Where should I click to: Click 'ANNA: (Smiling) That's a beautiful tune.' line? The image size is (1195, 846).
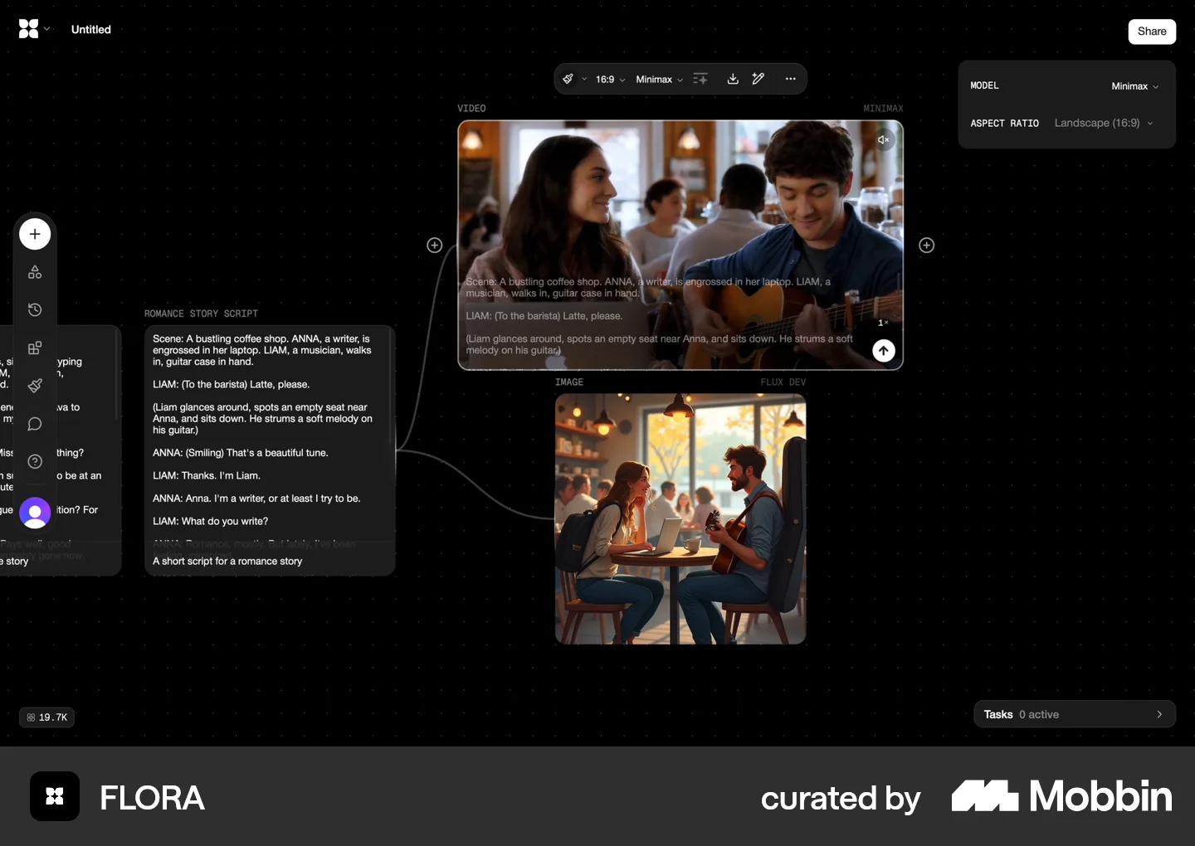pos(241,453)
